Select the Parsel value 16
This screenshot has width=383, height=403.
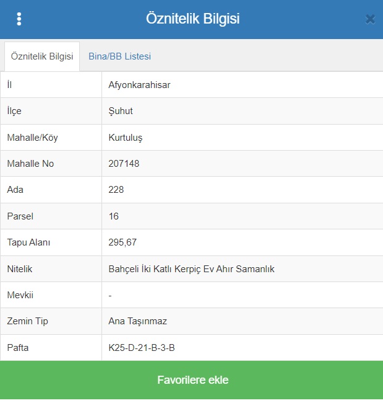[x=114, y=216]
